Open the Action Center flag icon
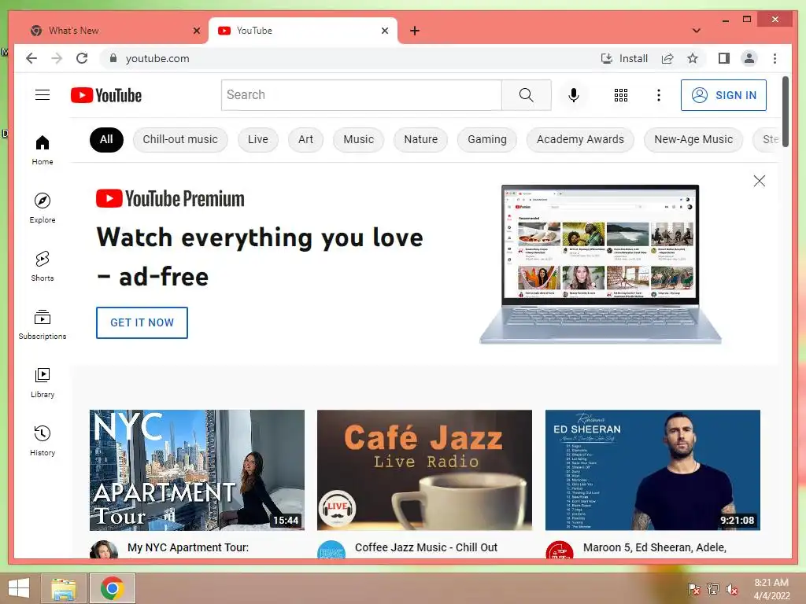Screen dimensions: 806x604 pyautogui.click(x=694, y=589)
